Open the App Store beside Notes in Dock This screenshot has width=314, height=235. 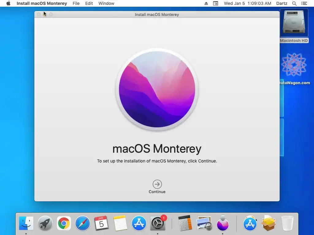139,223
